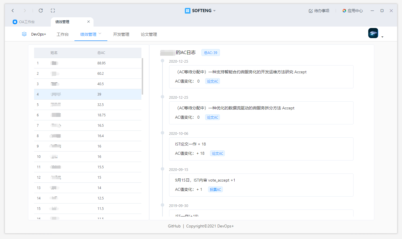Minimize the SOFTENG window
The image size is (402, 239).
pos(372,11)
